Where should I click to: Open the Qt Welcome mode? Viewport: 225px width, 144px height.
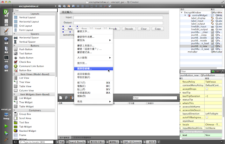click(x=6, y=13)
